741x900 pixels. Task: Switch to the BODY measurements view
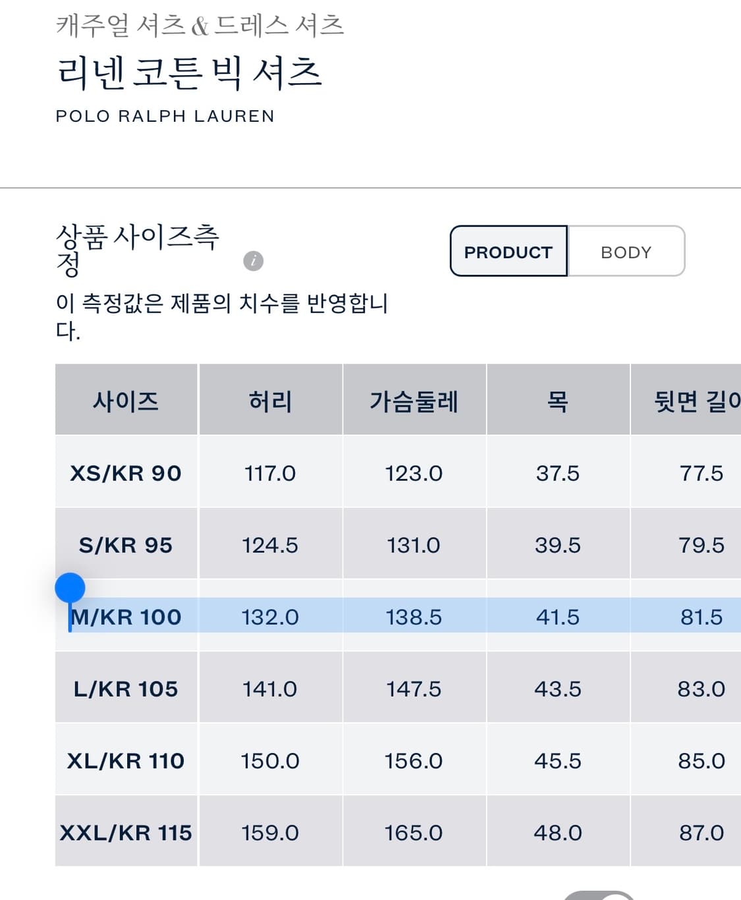(x=626, y=252)
